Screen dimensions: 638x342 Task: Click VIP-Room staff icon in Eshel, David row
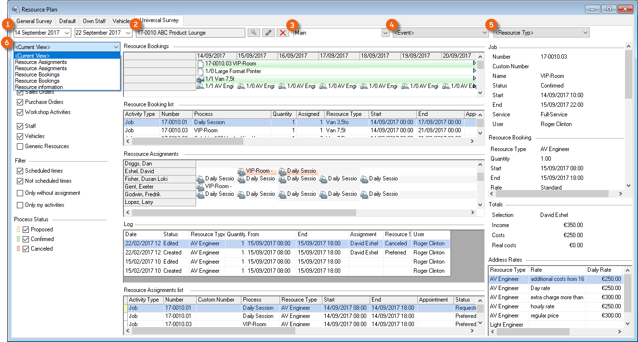(x=241, y=171)
